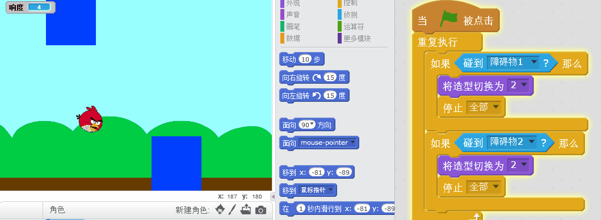The width and height of the screenshot is (601, 220).
Task: Click the 1 seconds input in glide block
Action: pyautogui.click(x=301, y=209)
